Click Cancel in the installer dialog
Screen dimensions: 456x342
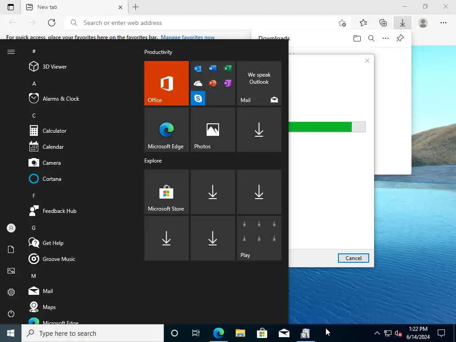click(x=353, y=258)
